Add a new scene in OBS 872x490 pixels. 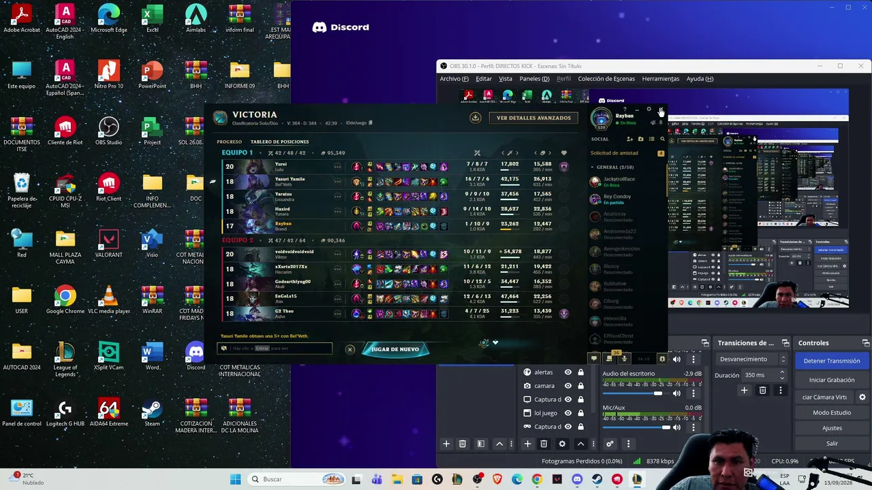tap(446, 444)
